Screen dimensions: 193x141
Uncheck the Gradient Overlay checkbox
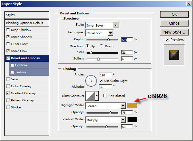click(8, 93)
